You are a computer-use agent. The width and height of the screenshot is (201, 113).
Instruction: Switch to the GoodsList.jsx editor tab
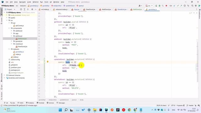(122, 9)
